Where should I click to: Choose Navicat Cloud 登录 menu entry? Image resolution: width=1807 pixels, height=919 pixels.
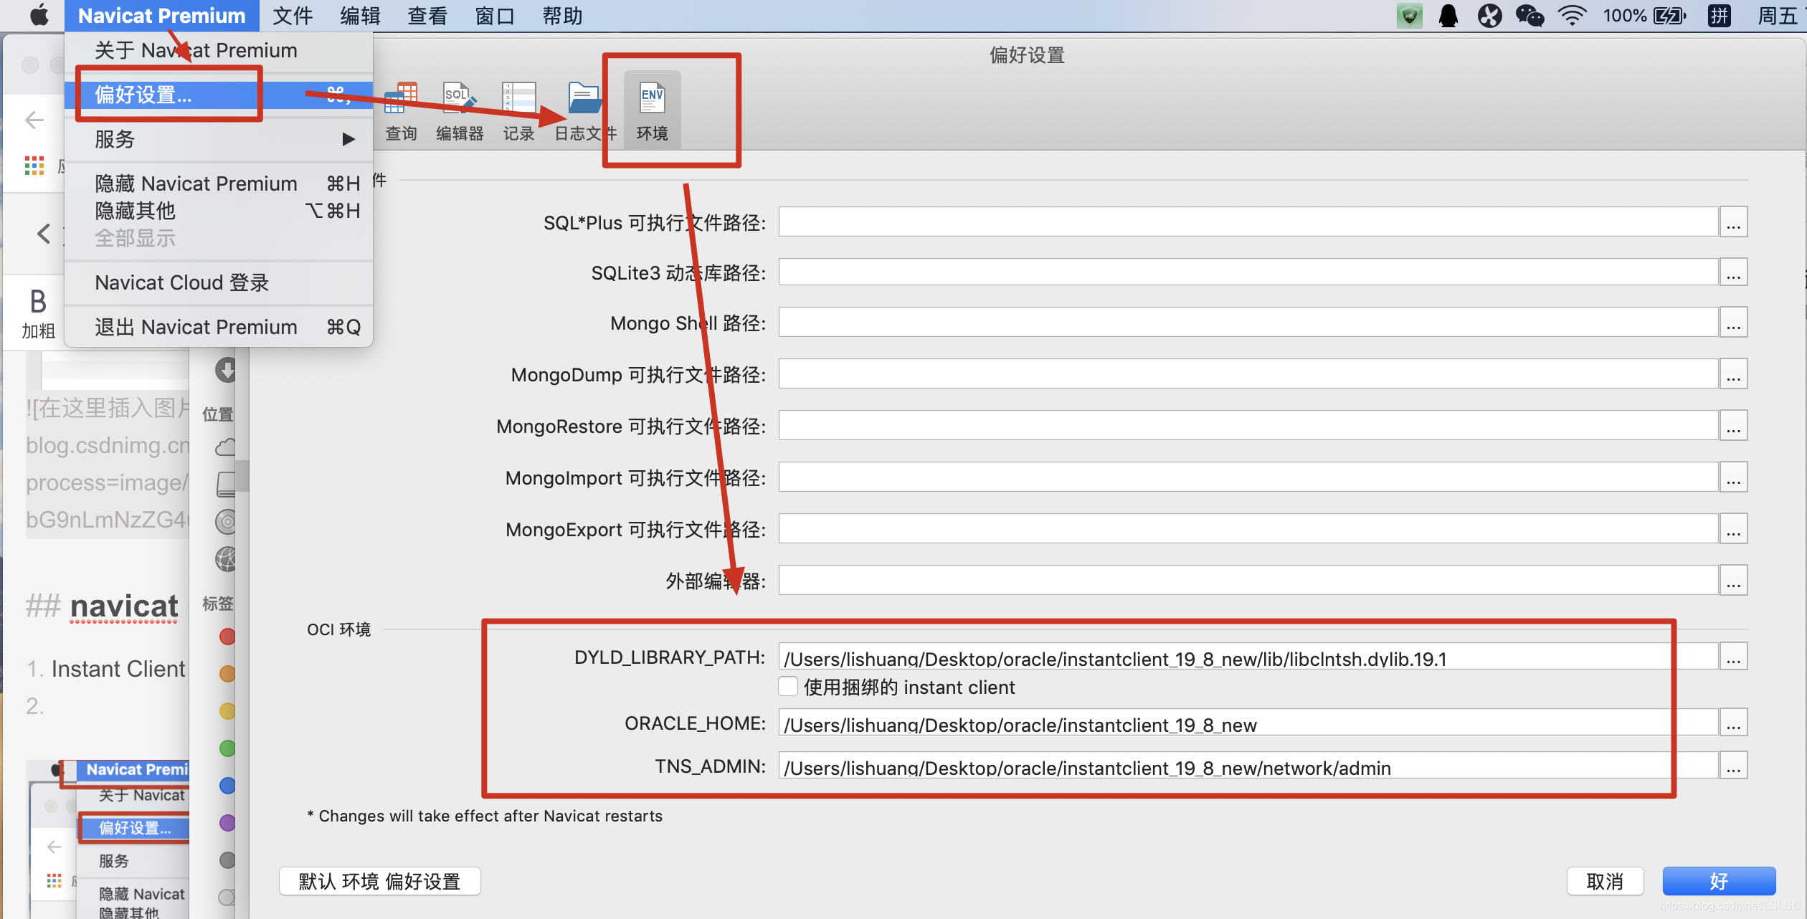point(182,282)
